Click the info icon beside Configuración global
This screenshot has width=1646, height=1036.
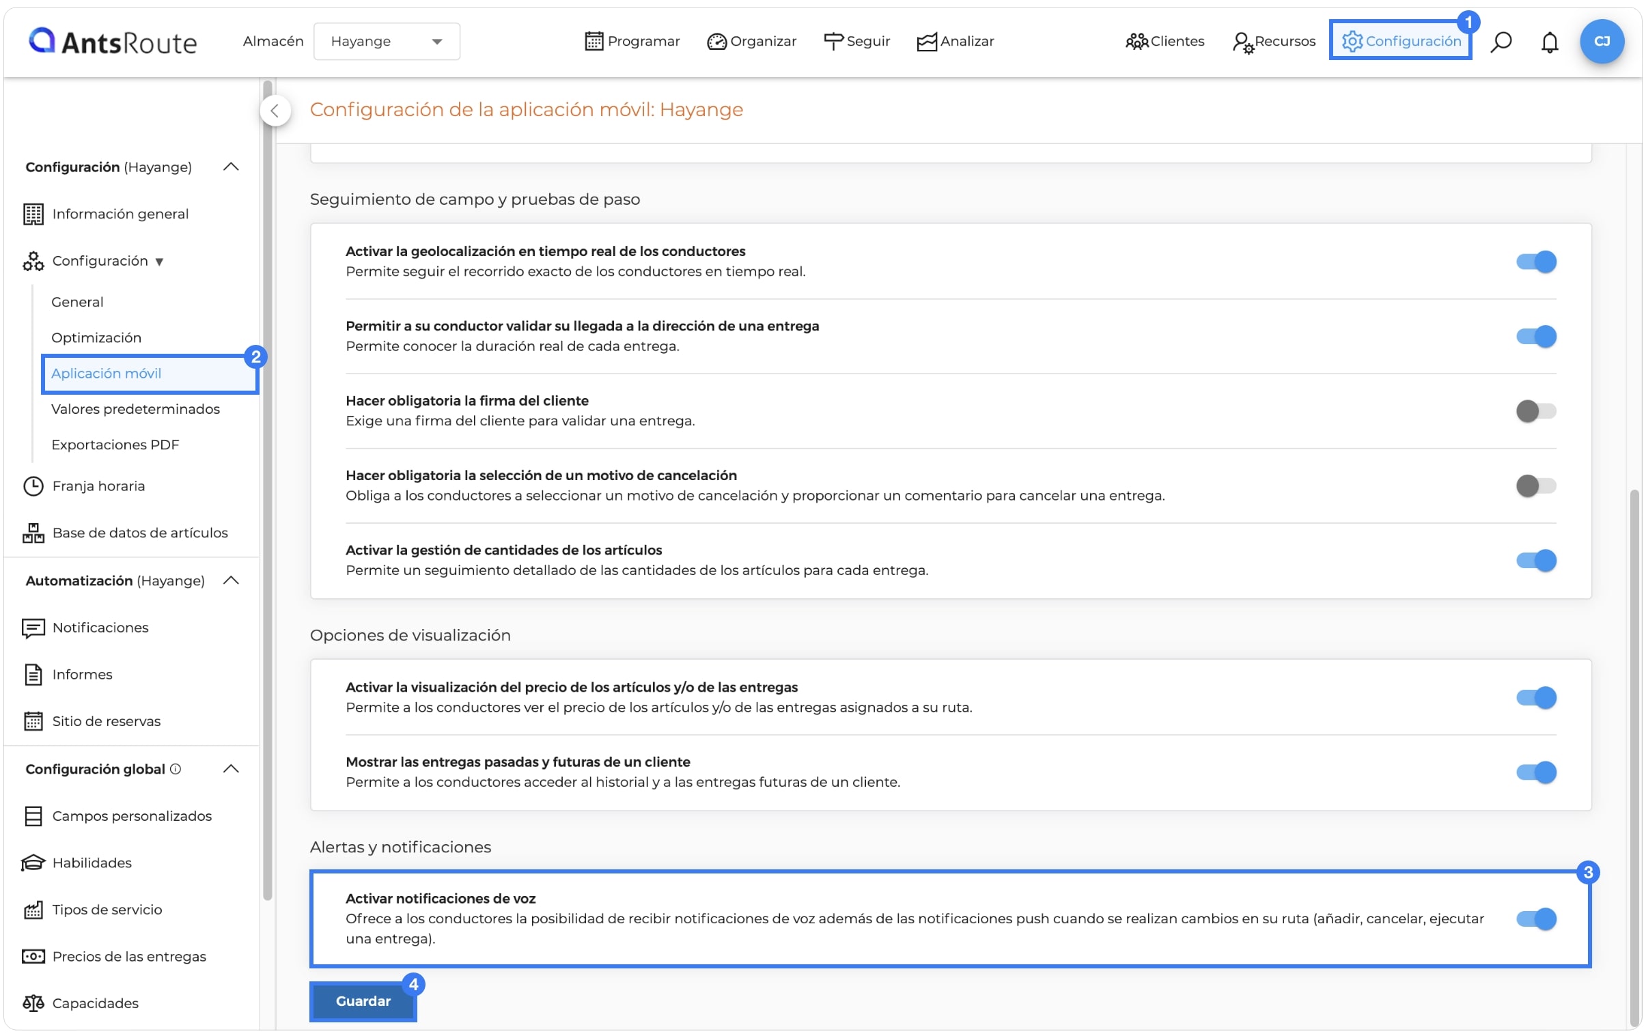(x=176, y=769)
